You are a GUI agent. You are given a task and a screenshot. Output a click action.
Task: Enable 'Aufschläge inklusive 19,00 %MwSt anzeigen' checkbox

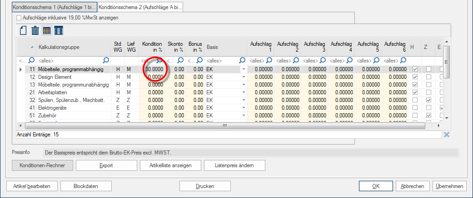click(19, 18)
